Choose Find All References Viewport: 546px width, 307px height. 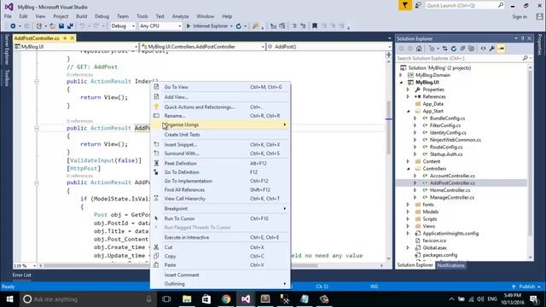(x=220, y=189)
